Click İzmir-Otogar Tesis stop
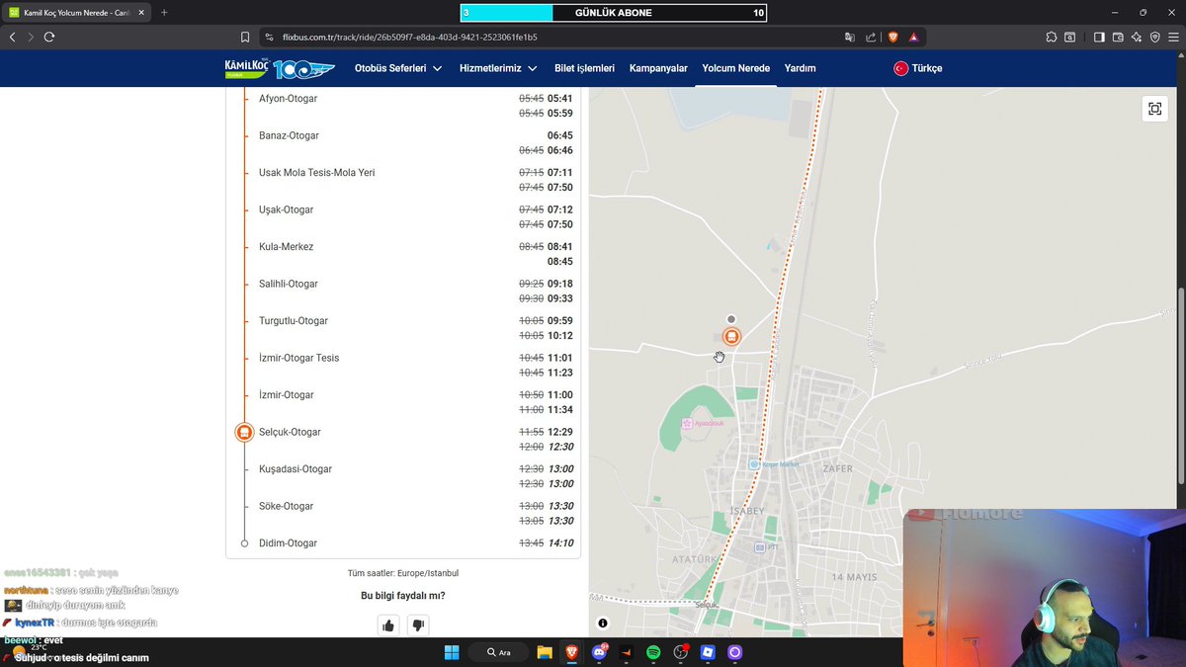1186x667 pixels. (298, 358)
